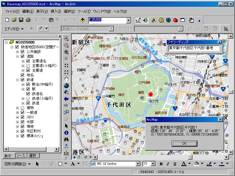
Task: Open the 図形の調整(D) dropdown menu
Action: click(x=18, y=164)
